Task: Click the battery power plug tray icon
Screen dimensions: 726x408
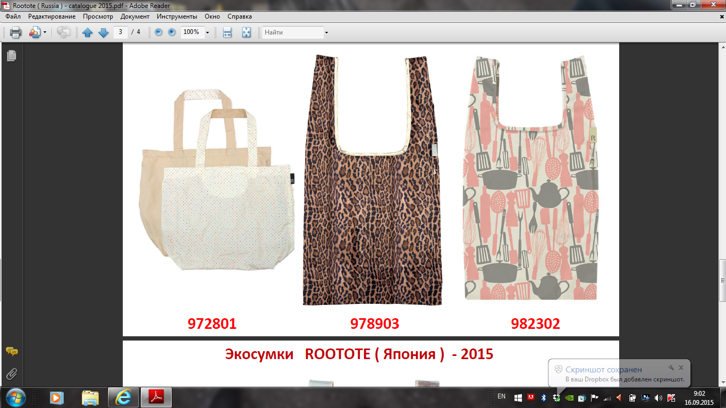Action: (633, 397)
